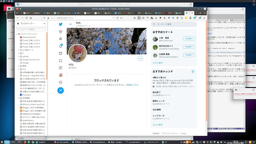Screen dimensions: 256x144
Task: Collapse the ブックマークツールバー folder
Action: [16, 34]
